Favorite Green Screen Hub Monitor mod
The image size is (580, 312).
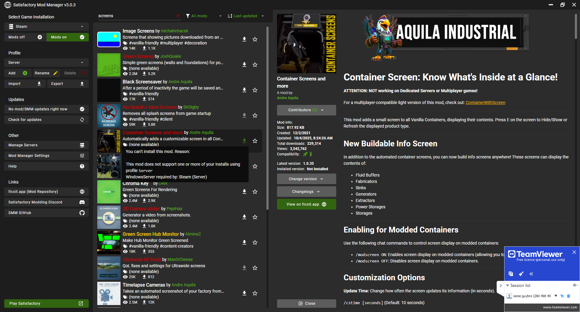255,242
